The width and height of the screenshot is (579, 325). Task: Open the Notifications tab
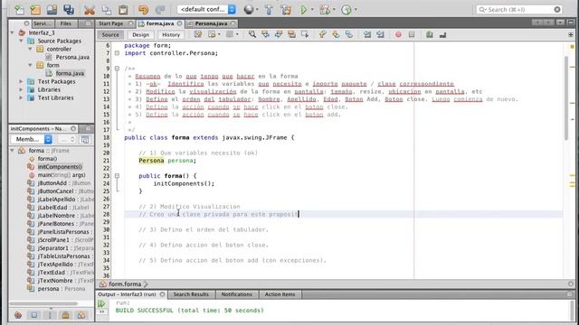[237, 294]
